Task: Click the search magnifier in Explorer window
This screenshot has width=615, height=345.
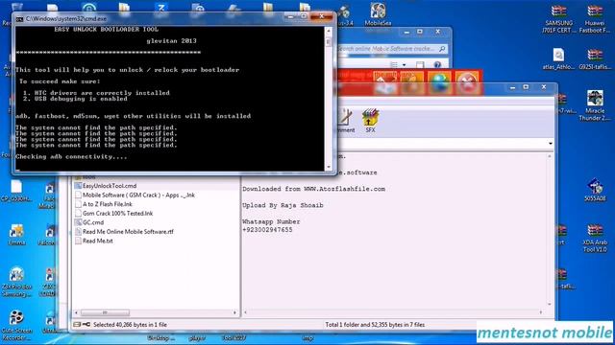Action: pyautogui.click(x=442, y=49)
